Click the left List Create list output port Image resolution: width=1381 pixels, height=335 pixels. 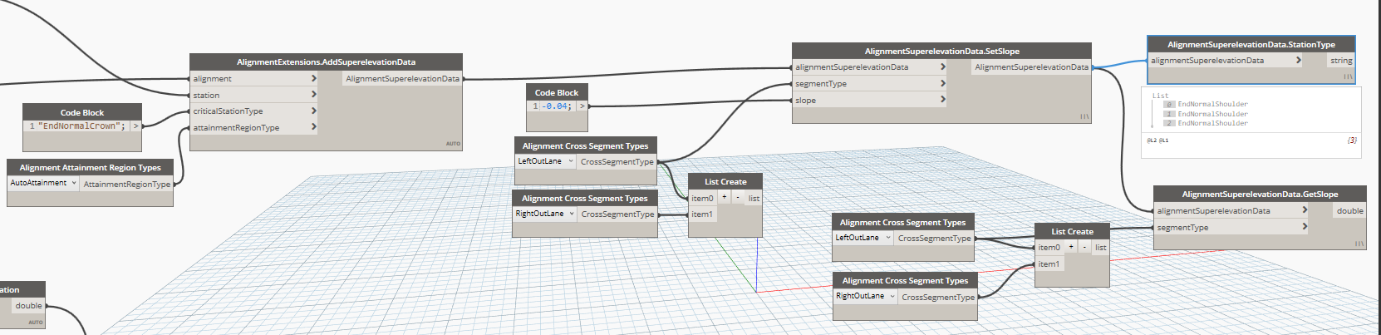754,198
